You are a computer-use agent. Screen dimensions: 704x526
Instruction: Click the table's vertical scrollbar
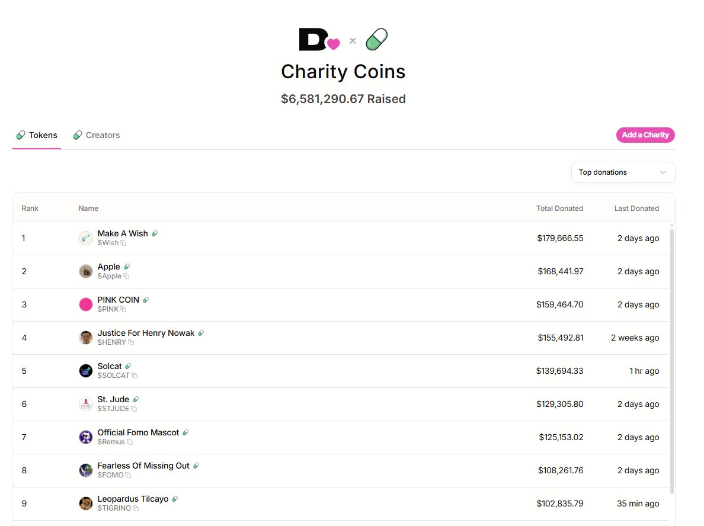click(x=672, y=361)
